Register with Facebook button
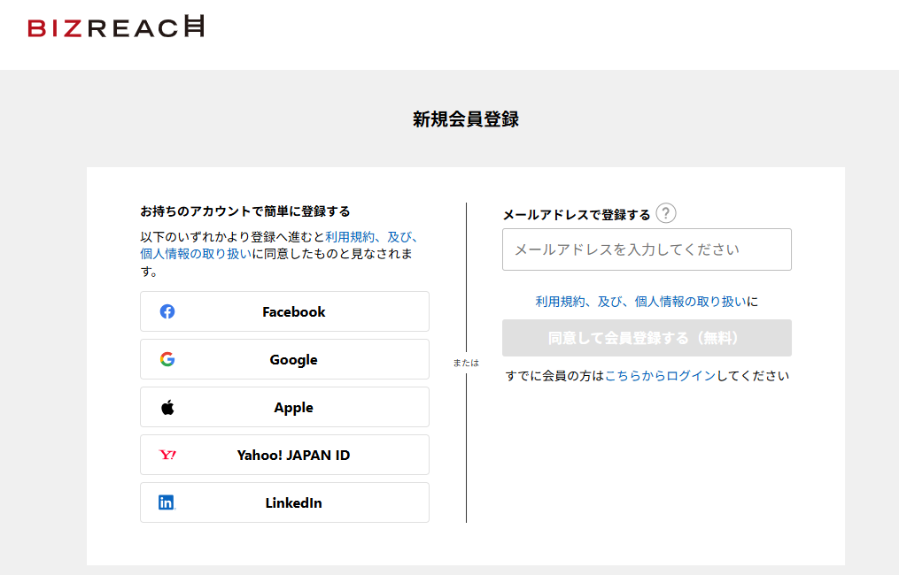 [x=284, y=311]
